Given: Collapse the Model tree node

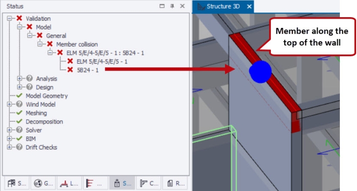Looking at the screenshot, I should coord(20,27).
